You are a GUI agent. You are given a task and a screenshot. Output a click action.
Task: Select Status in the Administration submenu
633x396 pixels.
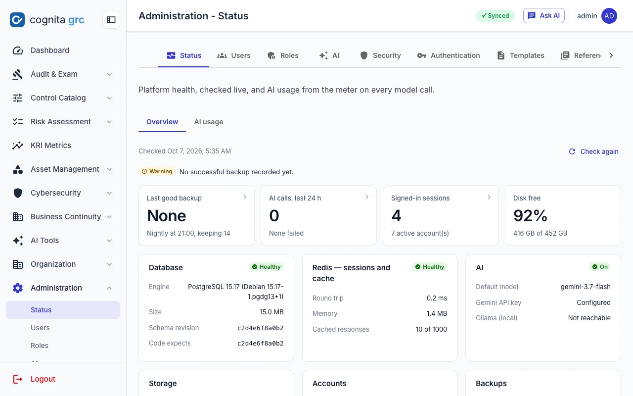(63, 310)
